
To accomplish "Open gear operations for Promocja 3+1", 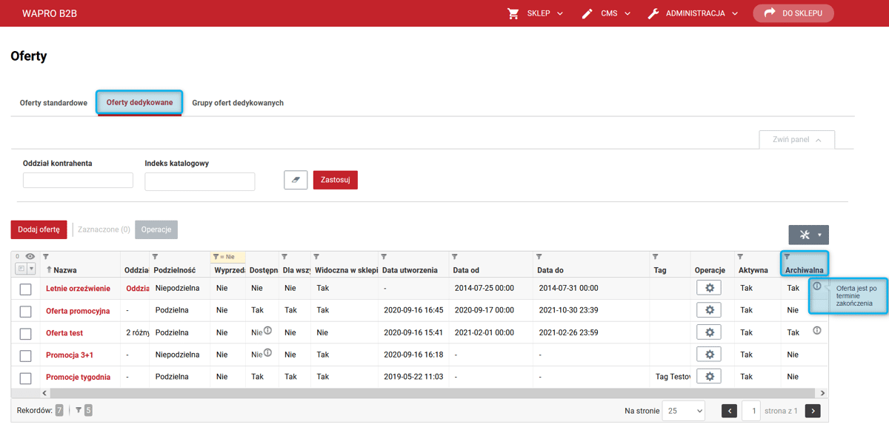I will [709, 355].
